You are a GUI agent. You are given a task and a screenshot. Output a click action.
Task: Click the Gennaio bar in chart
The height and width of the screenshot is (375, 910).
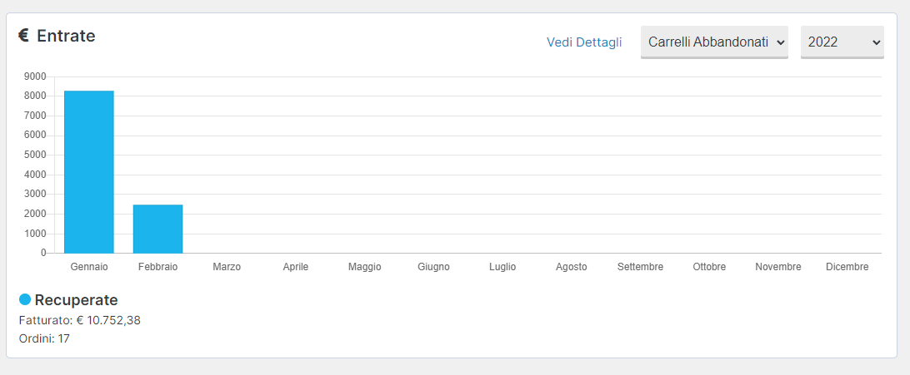(x=89, y=172)
